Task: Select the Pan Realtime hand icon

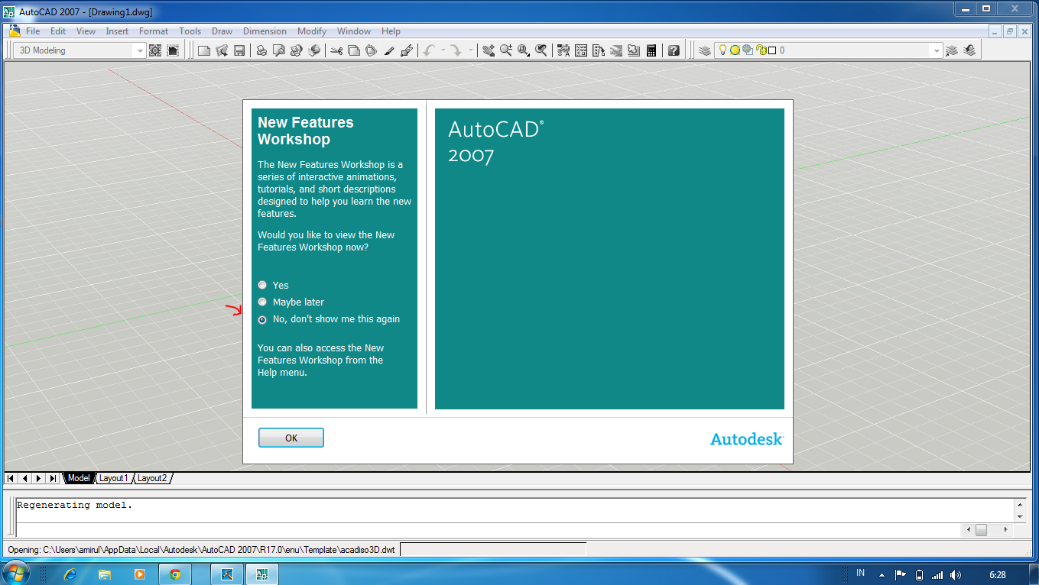Action: click(489, 50)
